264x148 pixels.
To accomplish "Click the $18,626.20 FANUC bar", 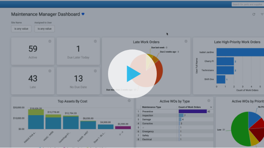I will coord(36,119).
